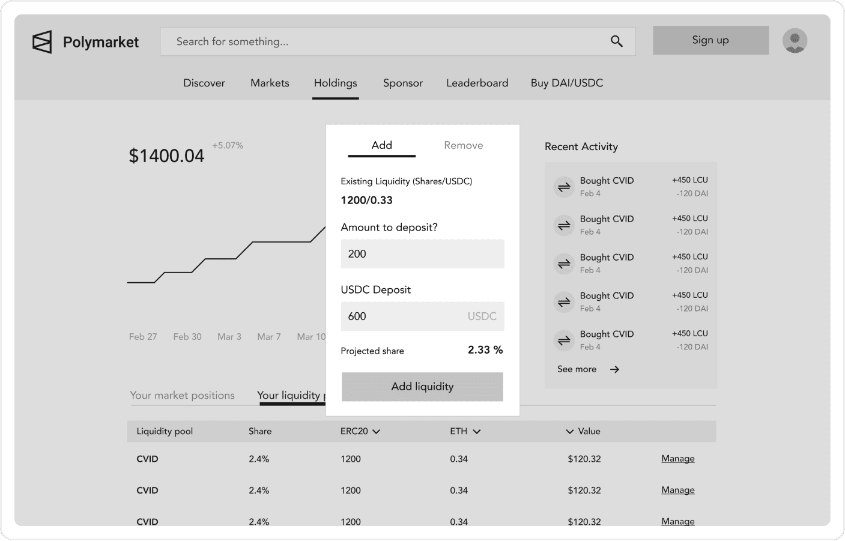Image resolution: width=845 pixels, height=541 pixels.
Task: Click the Projected share label
Action: pyautogui.click(x=372, y=351)
